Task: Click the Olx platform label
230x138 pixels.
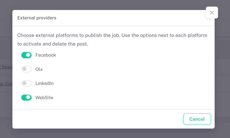Action: pos(39,69)
